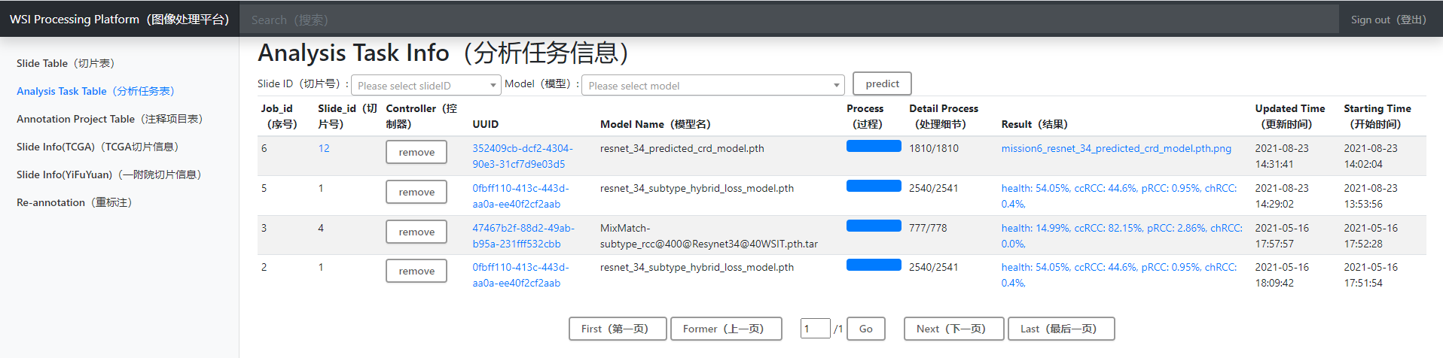Viewport: 1443px width, 358px height.
Task: Navigate to Re-annotation page
Action: 75,202
